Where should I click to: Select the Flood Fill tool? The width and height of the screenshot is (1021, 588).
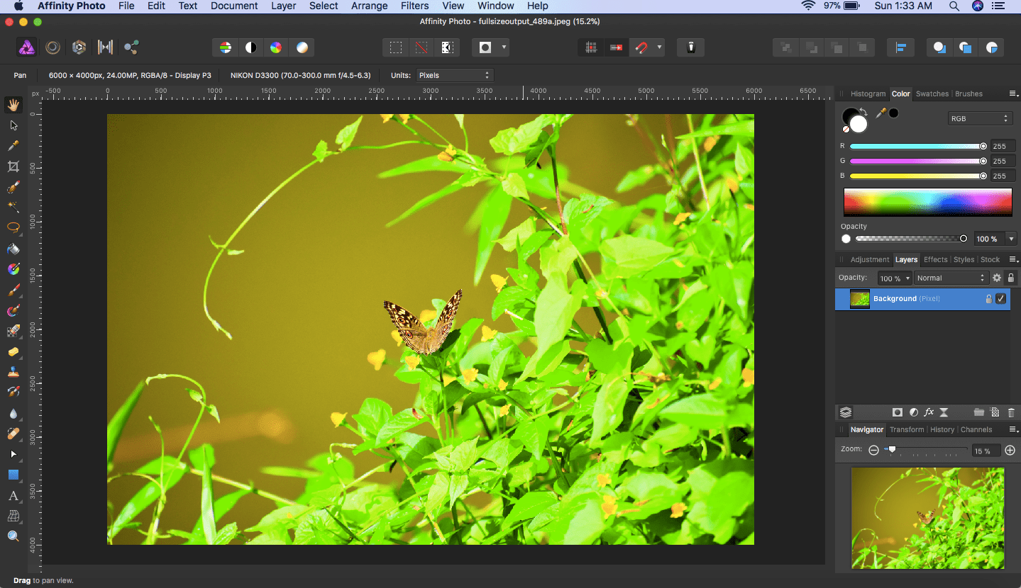point(13,249)
